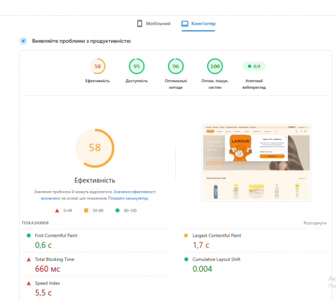336x301 pixels.
Task: Click the page screenshot thumbnail
Action: 257,163
